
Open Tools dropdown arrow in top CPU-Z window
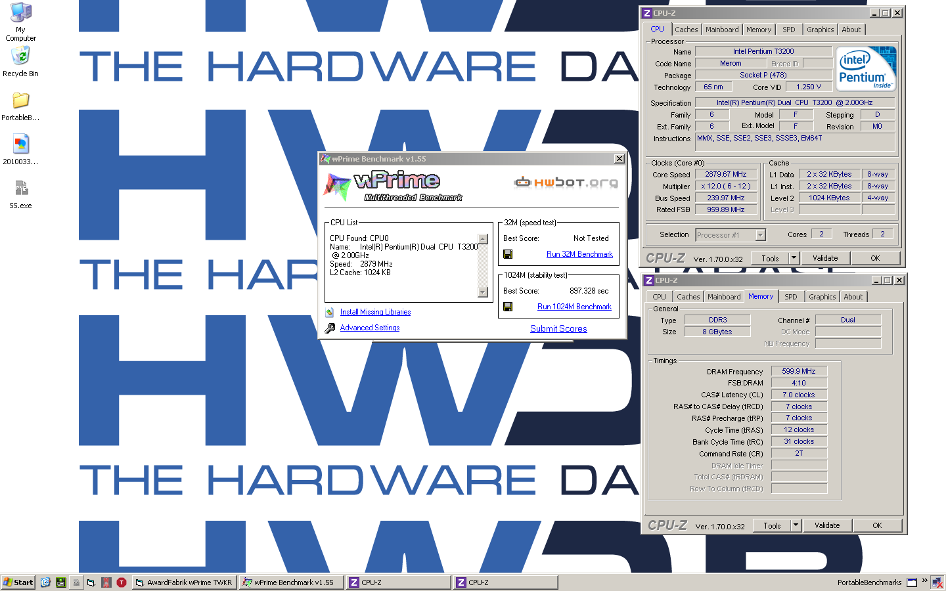[x=794, y=258]
